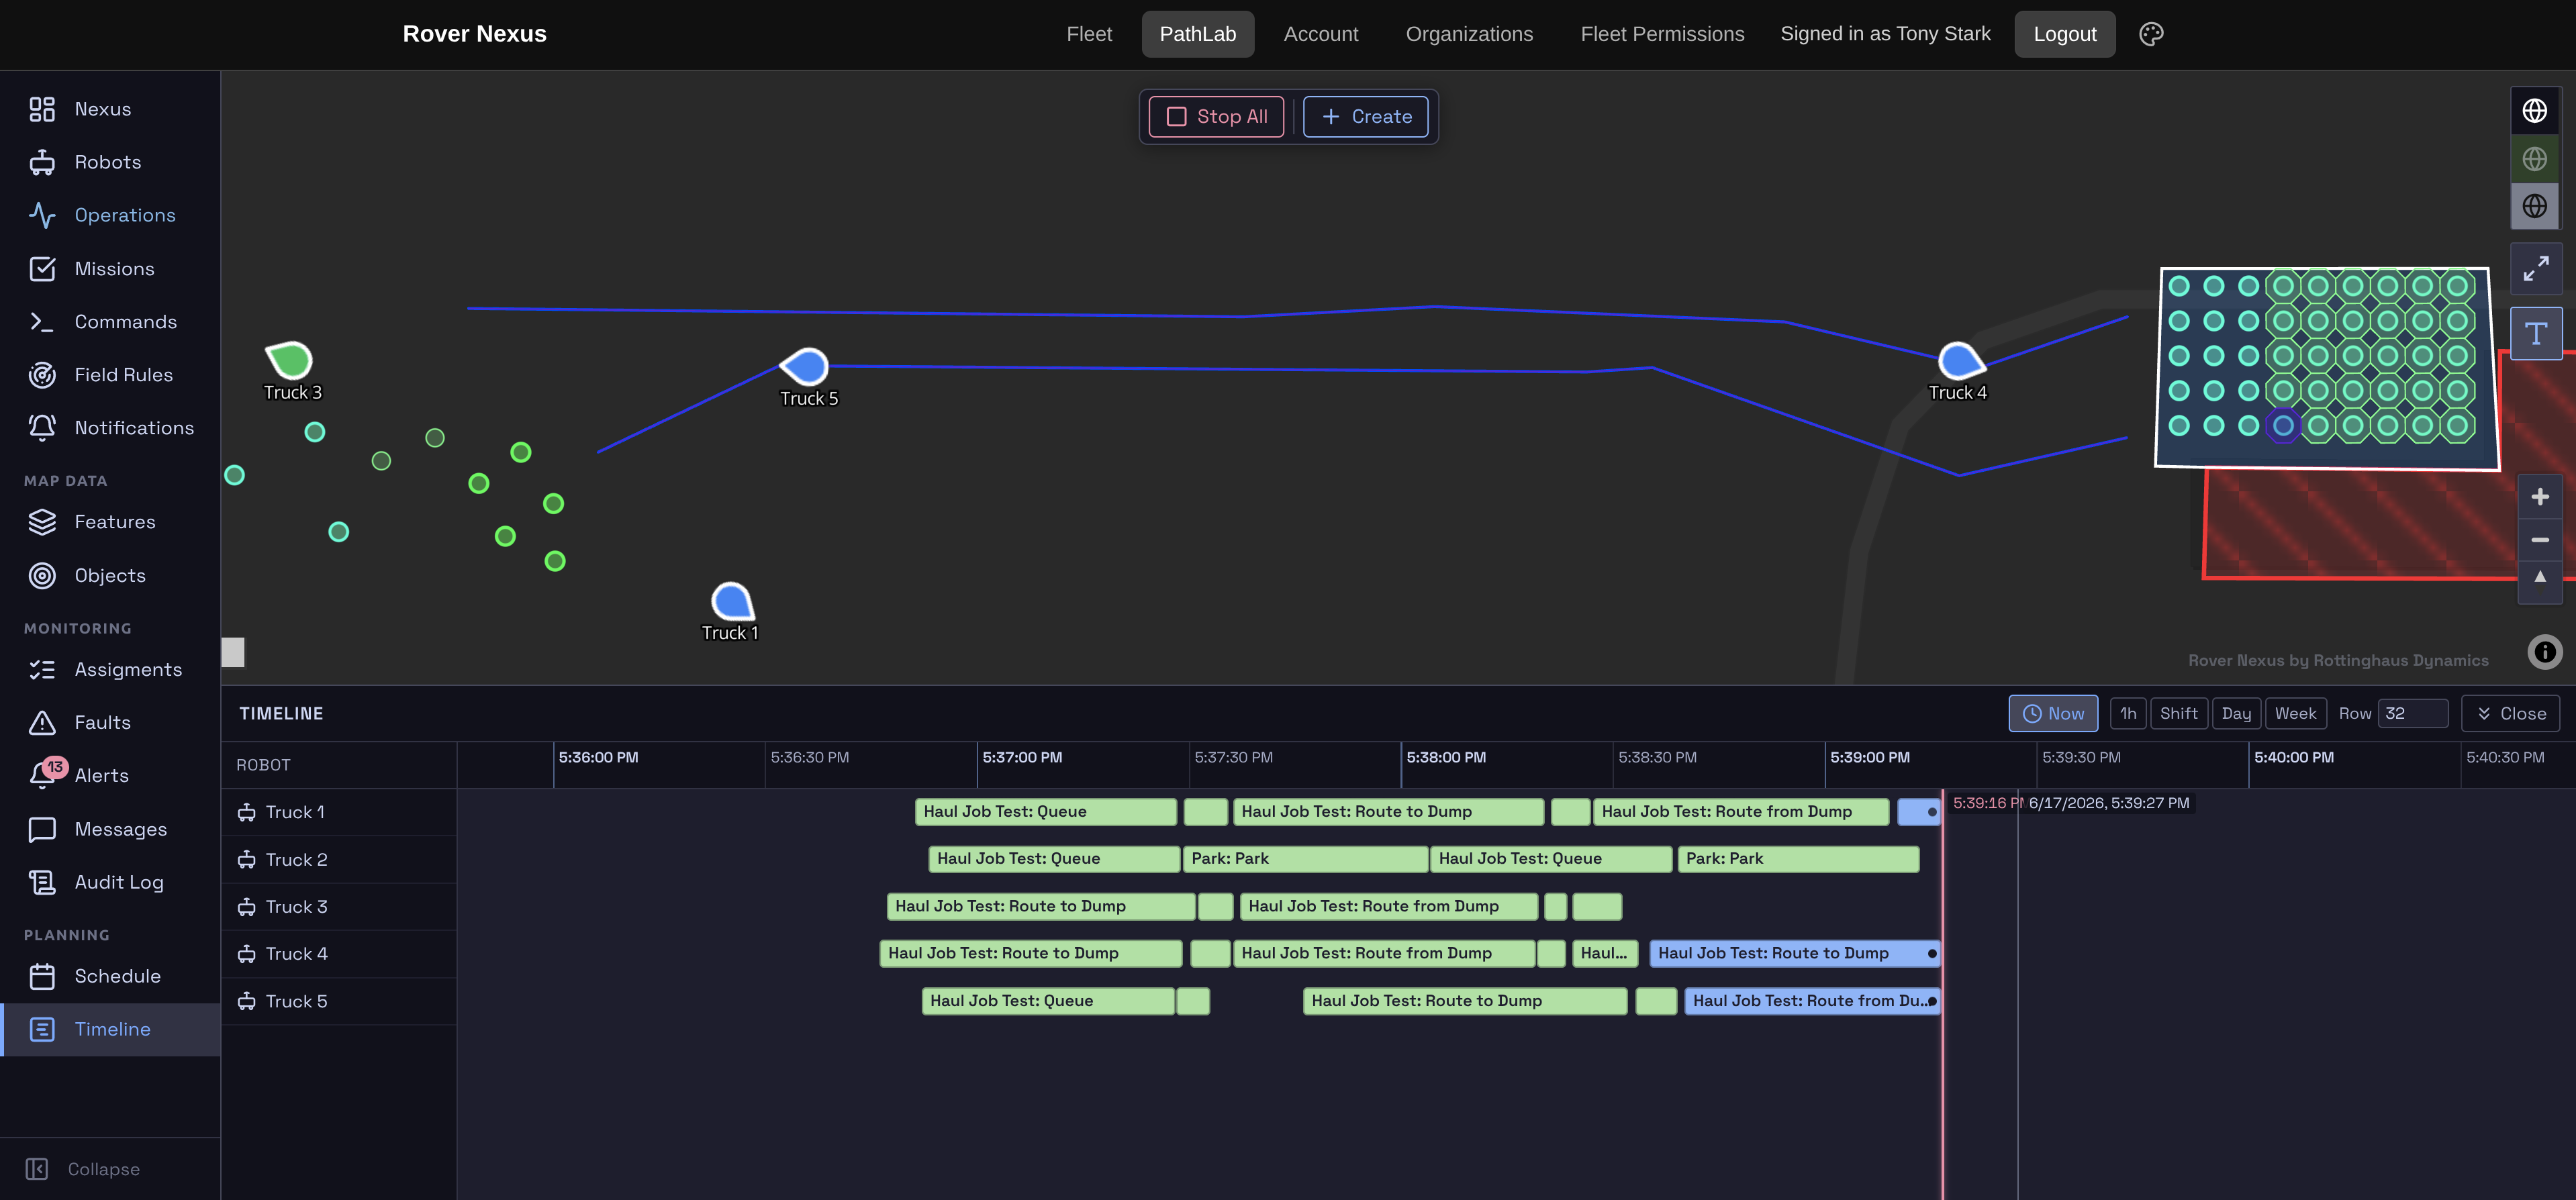Jump timeline to Now
Image resolution: width=2576 pixels, height=1200 pixels.
coord(2053,714)
